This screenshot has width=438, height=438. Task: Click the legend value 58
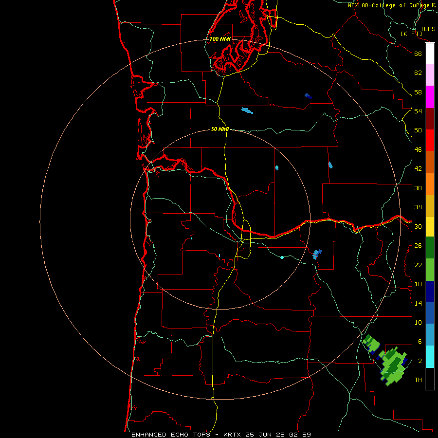pos(418,92)
